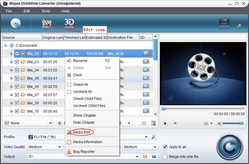Viewport: 249px width, 164px height.
Task: Expand the title_05 tree node
Action: coord(11,78)
